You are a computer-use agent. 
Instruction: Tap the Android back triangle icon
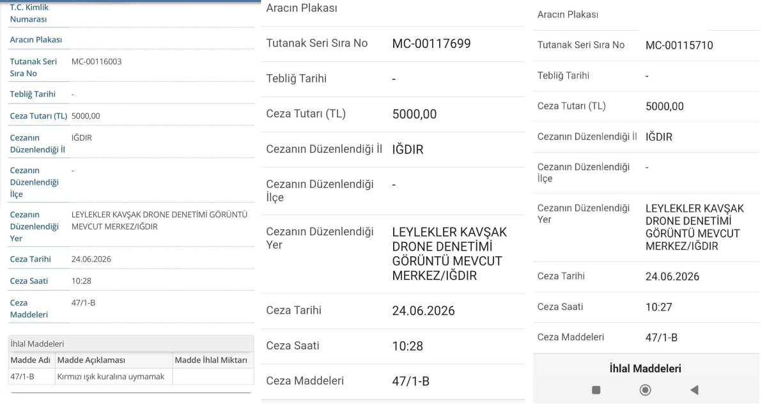click(694, 390)
